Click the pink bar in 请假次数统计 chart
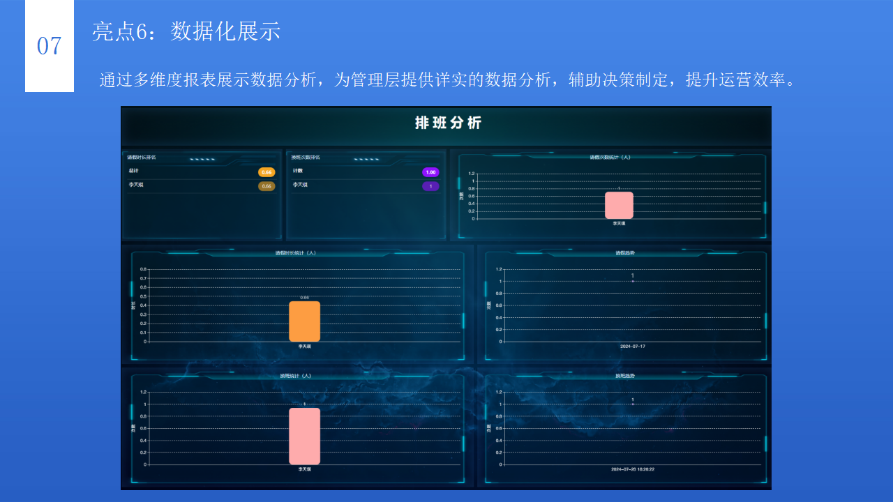Image resolution: width=893 pixels, height=502 pixels. pos(619,205)
